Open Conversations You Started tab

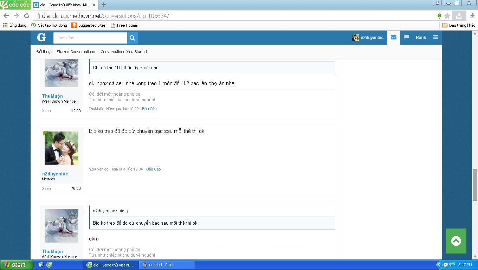tap(124, 52)
